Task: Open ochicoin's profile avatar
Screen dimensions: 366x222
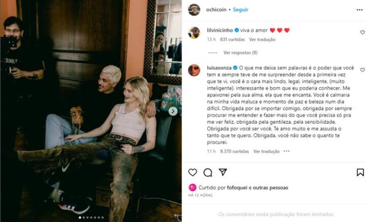Action: click(194, 10)
